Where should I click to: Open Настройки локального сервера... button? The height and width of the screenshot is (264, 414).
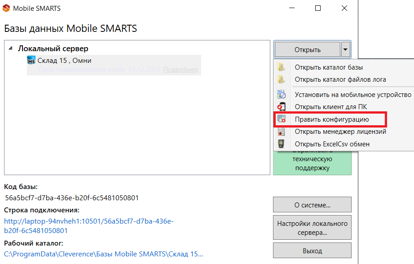point(312,228)
